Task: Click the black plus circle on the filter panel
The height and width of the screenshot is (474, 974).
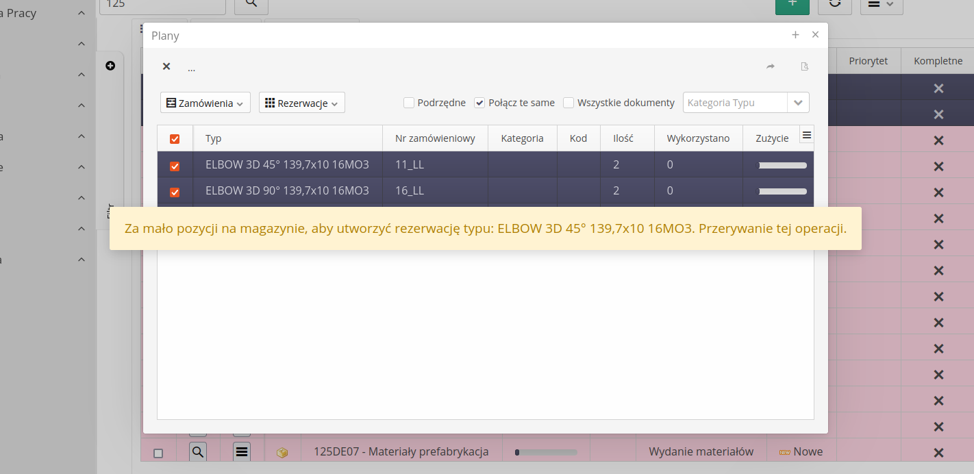Action: coord(110,66)
